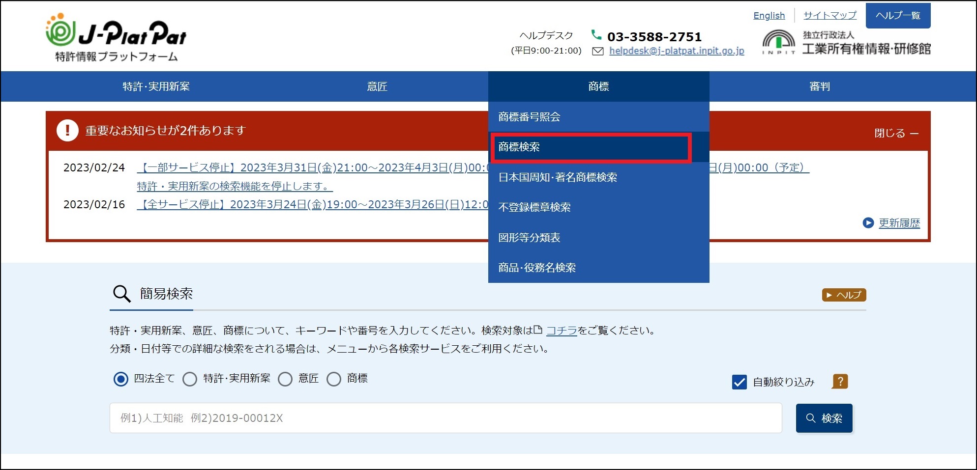Click the orange question mark help icon

tap(840, 381)
